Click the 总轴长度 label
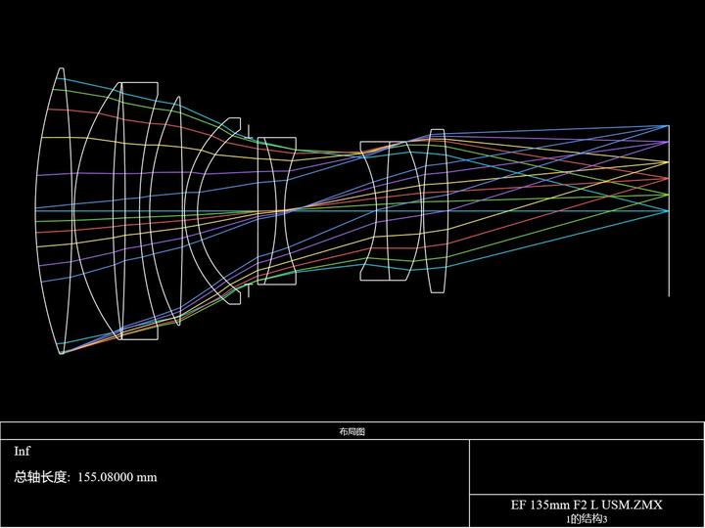705x528 pixels. coord(42,477)
